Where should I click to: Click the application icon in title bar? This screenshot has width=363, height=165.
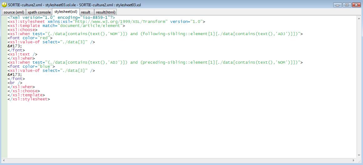click(4, 5)
